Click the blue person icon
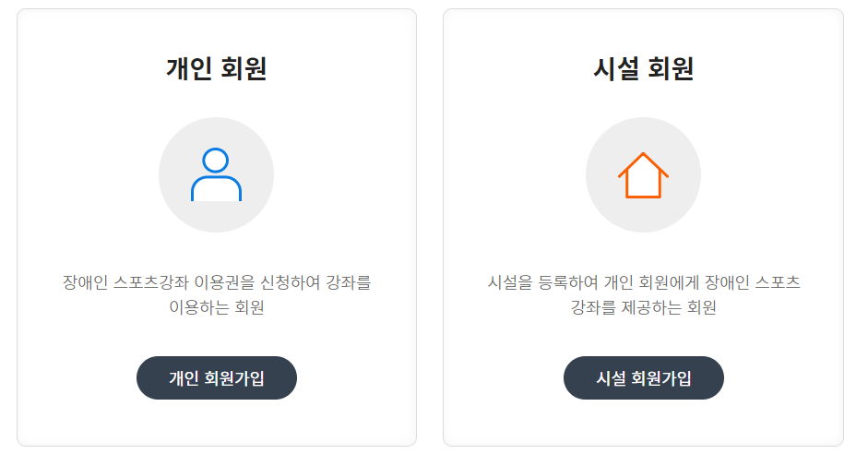The height and width of the screenshot is (466, 868). click(216, 174)
